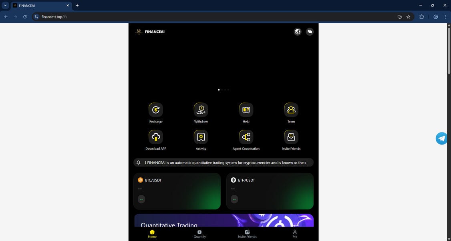Open the browser extensions puzzle icon
This screenshot has height=241, width=451.
pos(421,17)
